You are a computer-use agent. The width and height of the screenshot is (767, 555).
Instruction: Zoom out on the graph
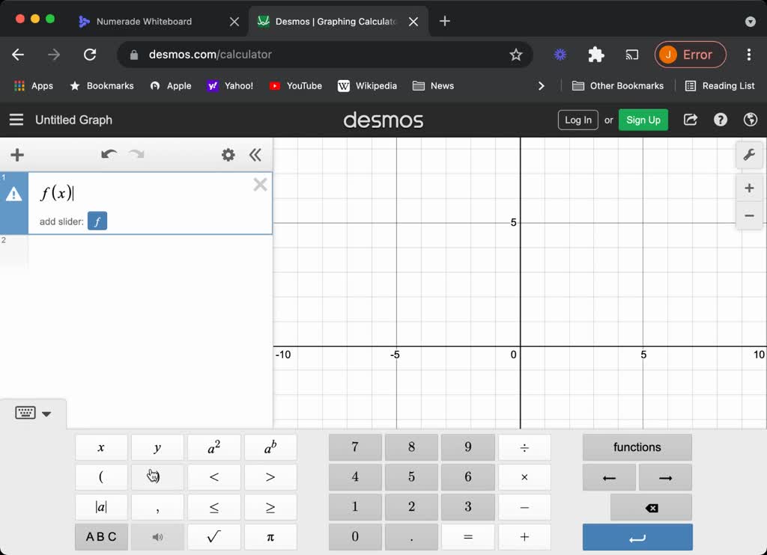749,215
